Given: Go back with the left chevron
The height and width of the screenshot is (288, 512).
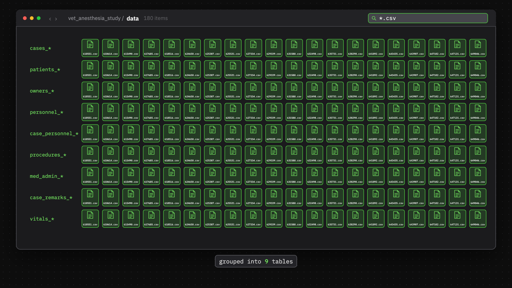Looking at the screenshot, I should [50, 19].
